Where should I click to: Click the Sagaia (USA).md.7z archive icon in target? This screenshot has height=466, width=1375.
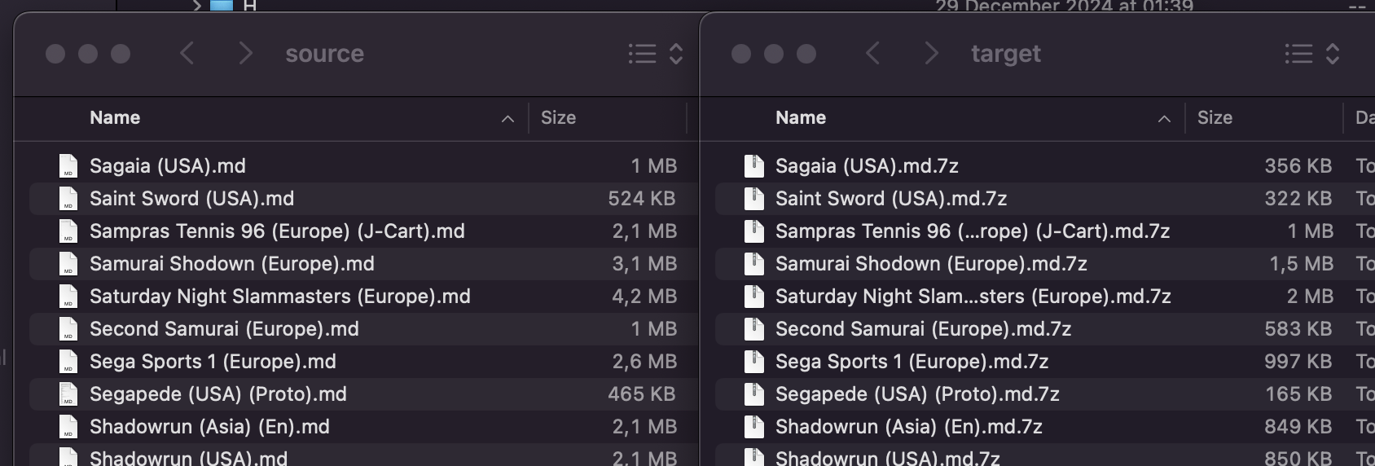pyautogui.click(x=754, y=166)
